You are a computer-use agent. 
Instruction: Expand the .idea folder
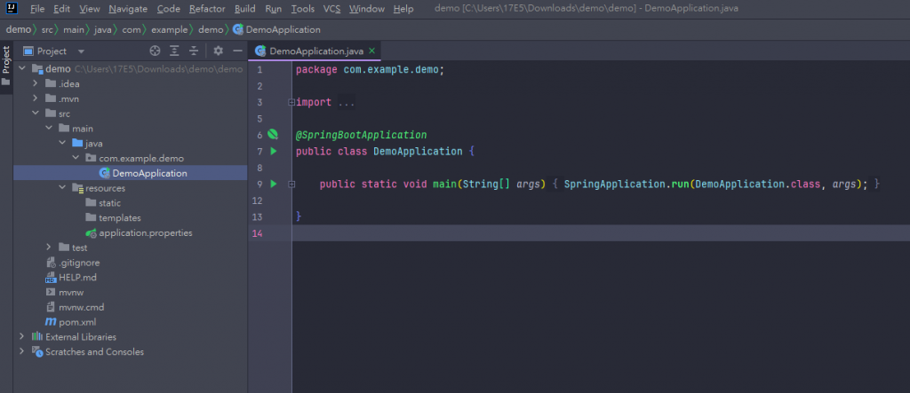tap(36, 83)
